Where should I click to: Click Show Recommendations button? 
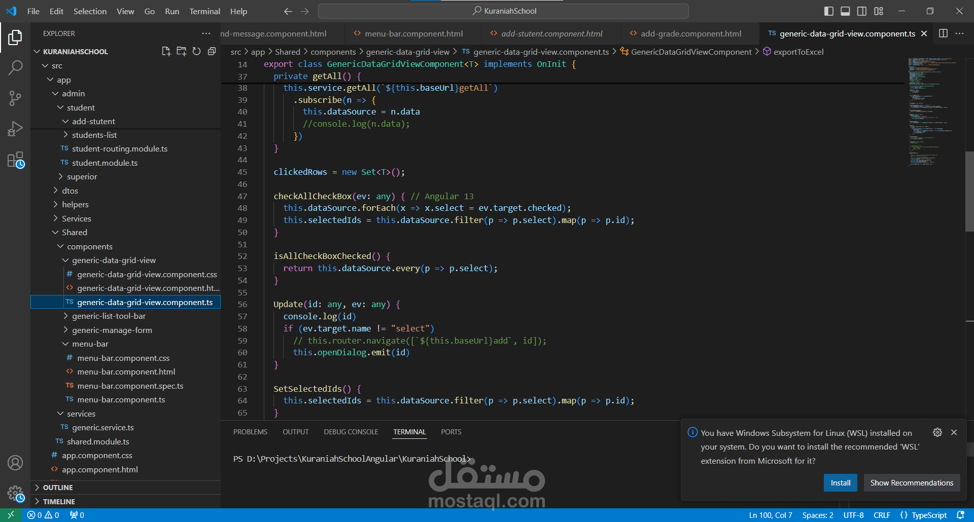click(x=912, y=482)
